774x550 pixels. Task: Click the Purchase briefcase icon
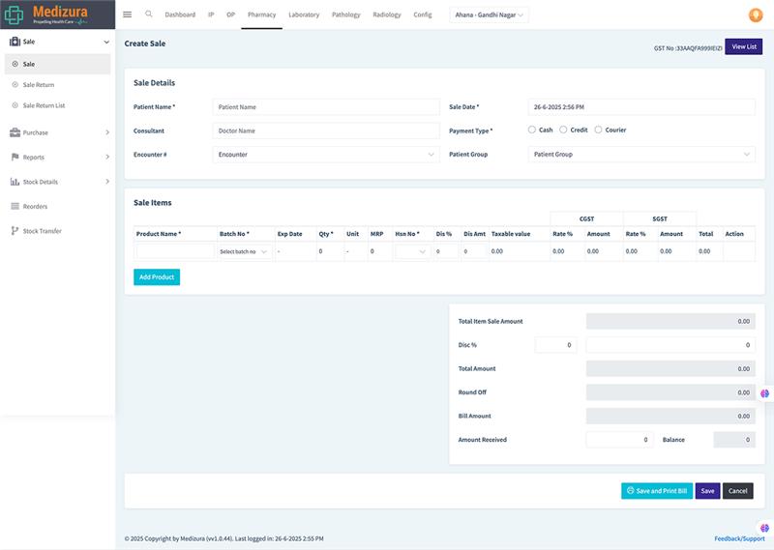pos(15,132)
